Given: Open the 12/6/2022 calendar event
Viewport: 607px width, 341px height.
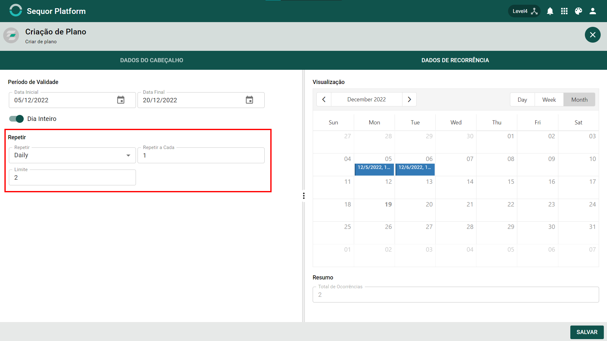Looking at the screenshot, I should click(x=415, y=169).
